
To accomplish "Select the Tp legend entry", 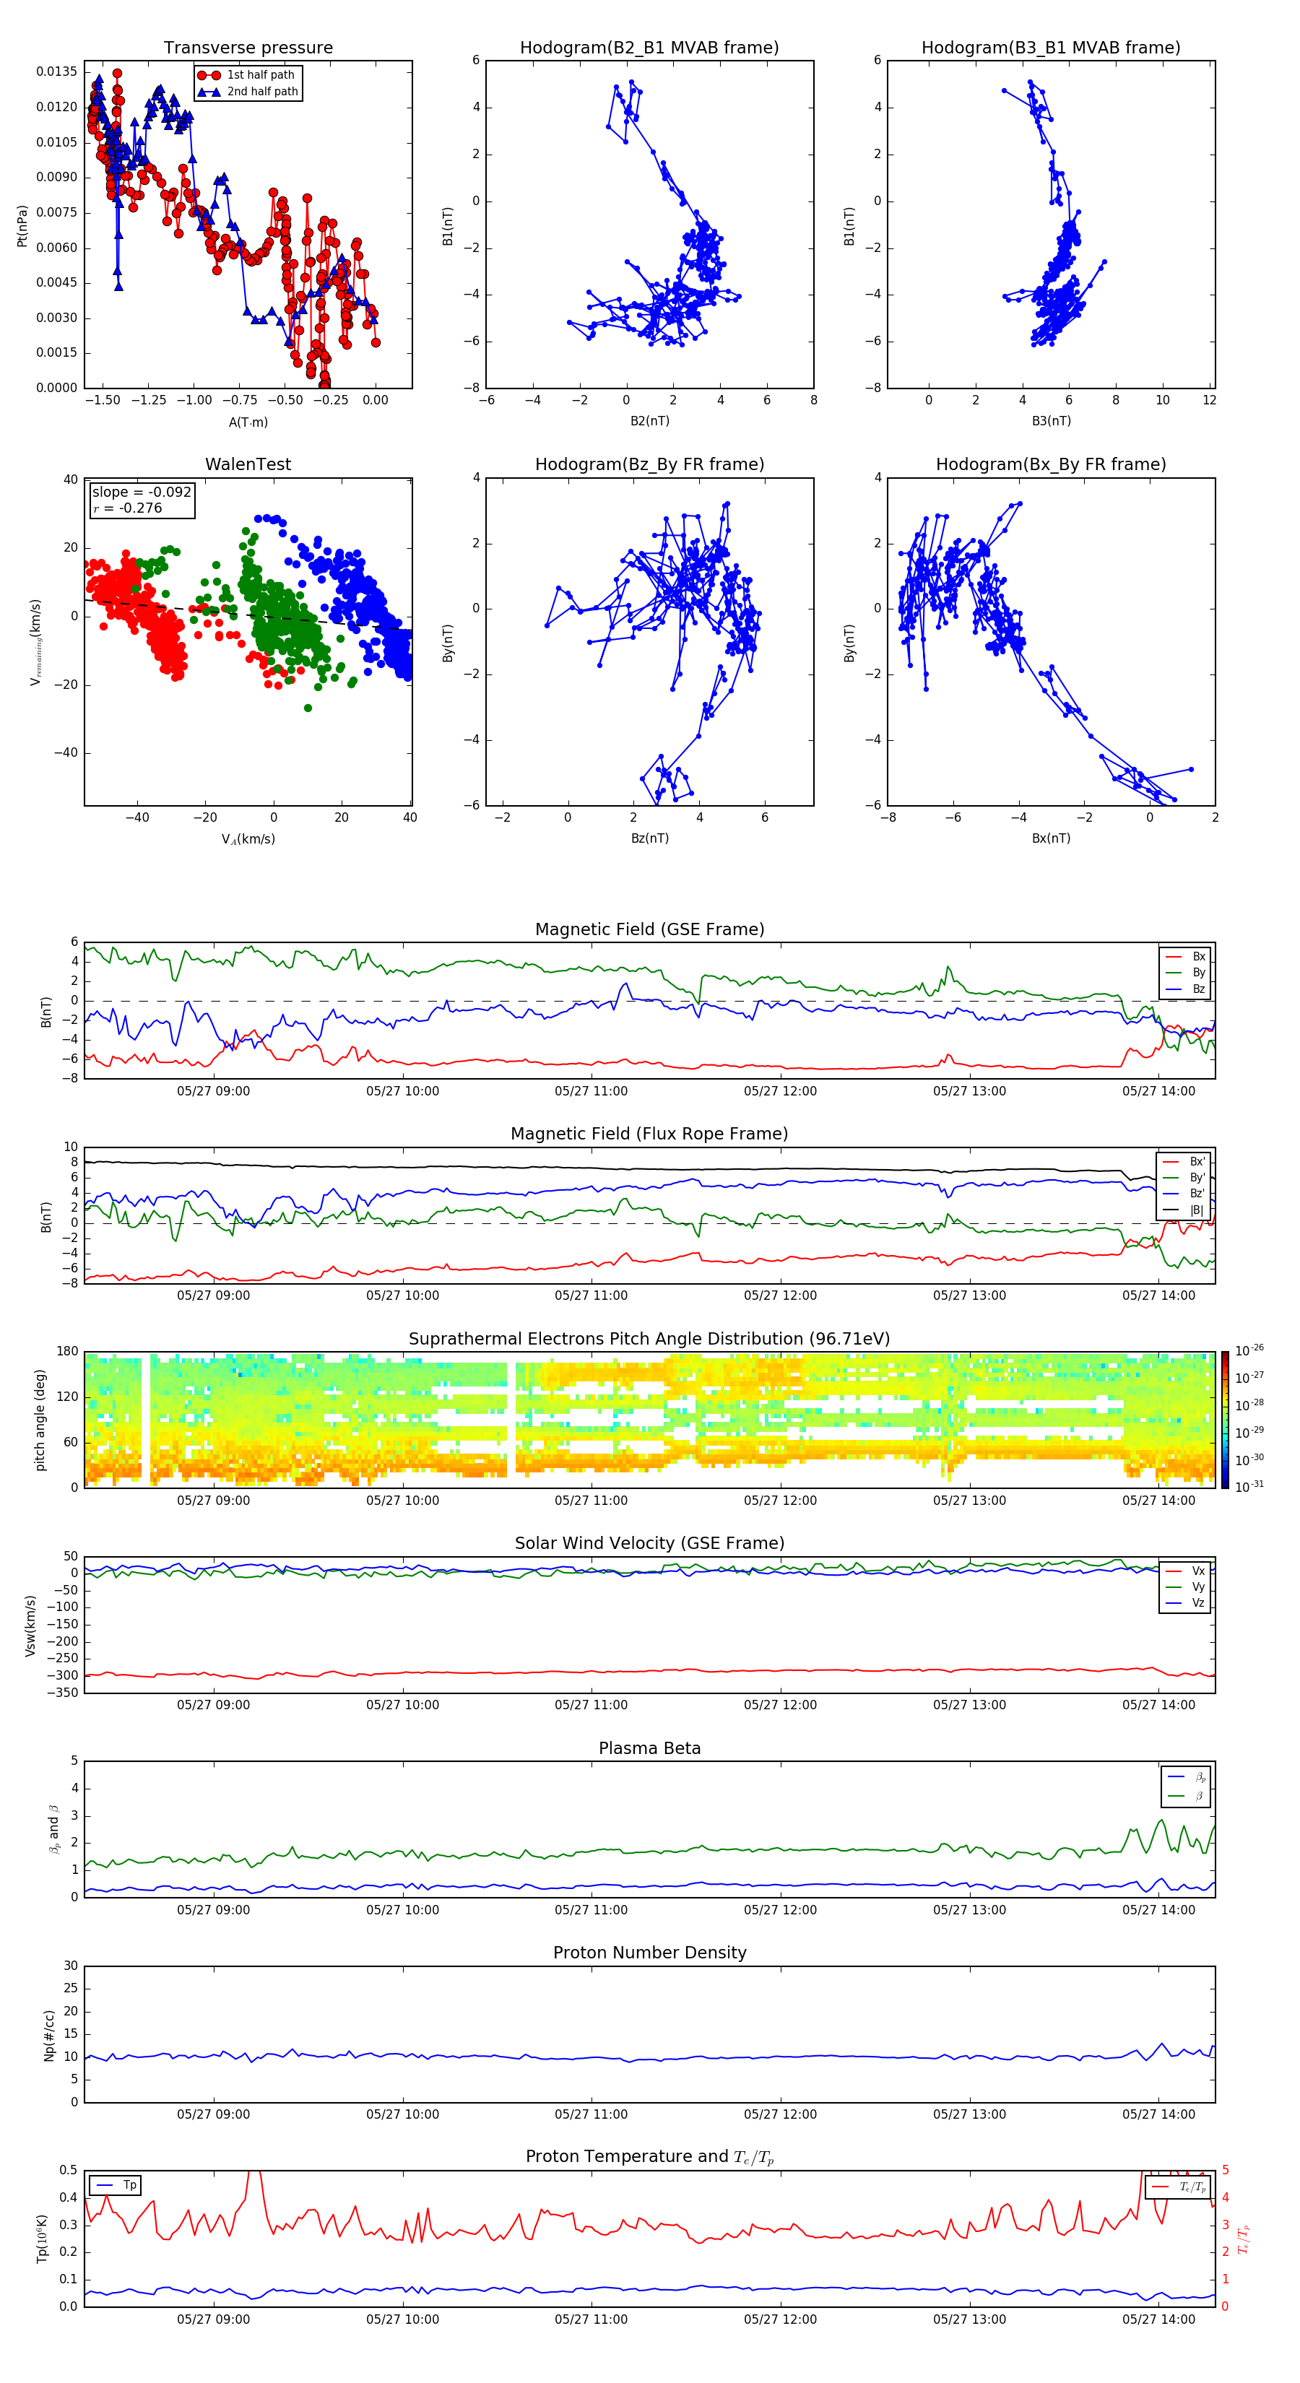I will coord(115,2185).
